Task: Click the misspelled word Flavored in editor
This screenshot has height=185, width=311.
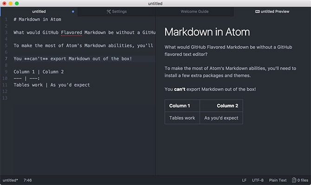Action: tap(71, 32)
